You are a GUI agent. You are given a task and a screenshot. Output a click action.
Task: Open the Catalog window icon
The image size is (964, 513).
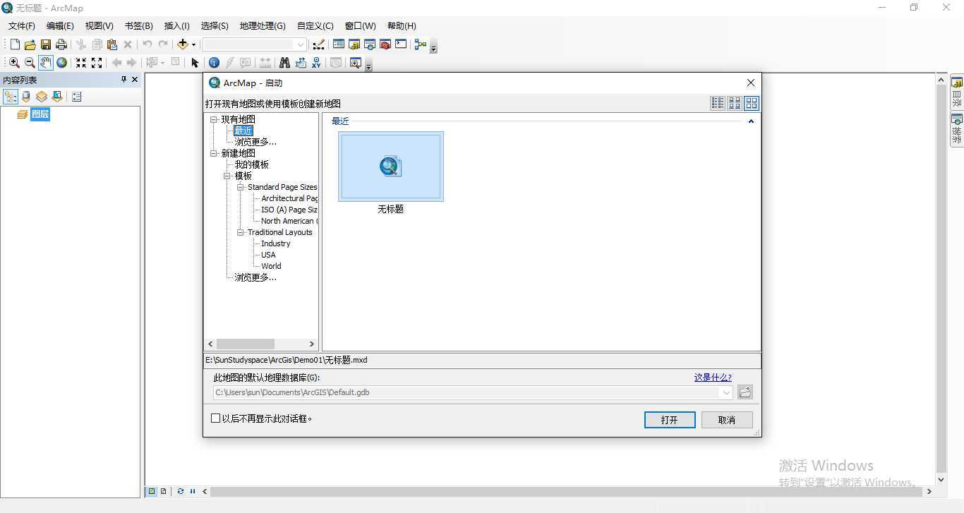point(354,44)
